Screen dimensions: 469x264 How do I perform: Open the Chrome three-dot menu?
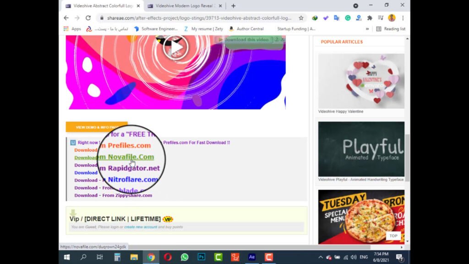pyautogui.click(x=403, y=18)
